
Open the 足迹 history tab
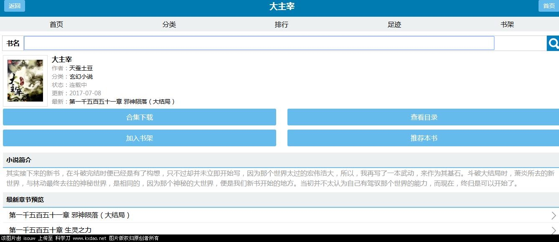point(394,24)
